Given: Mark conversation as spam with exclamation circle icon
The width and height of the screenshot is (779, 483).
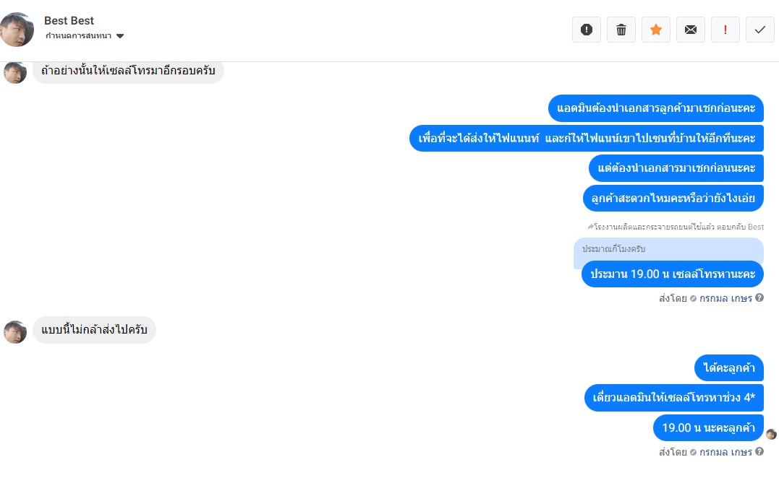Looking at the screenshot, I should (586, 30).
